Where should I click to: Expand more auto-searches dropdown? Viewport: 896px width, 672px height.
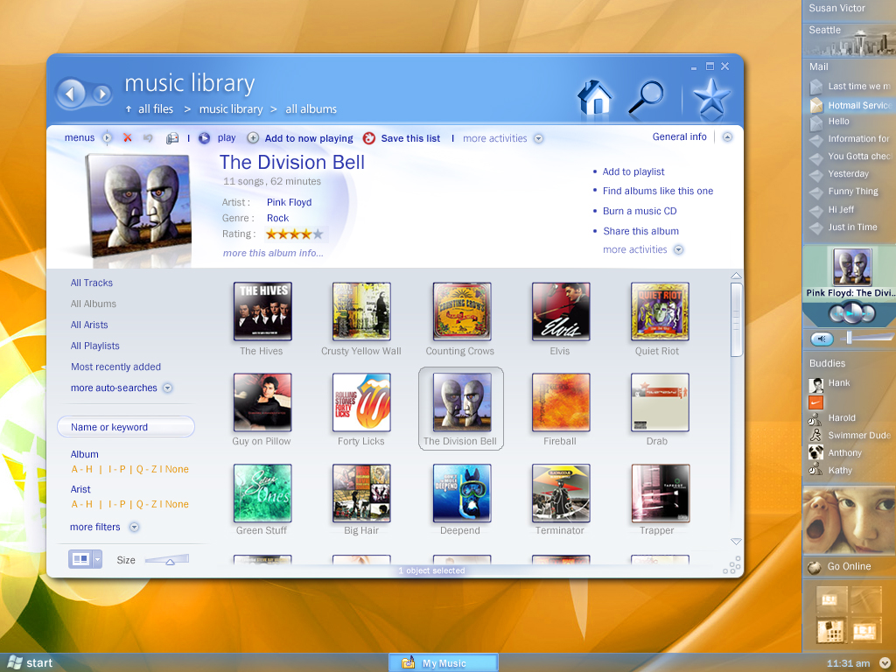pos(167,388)
